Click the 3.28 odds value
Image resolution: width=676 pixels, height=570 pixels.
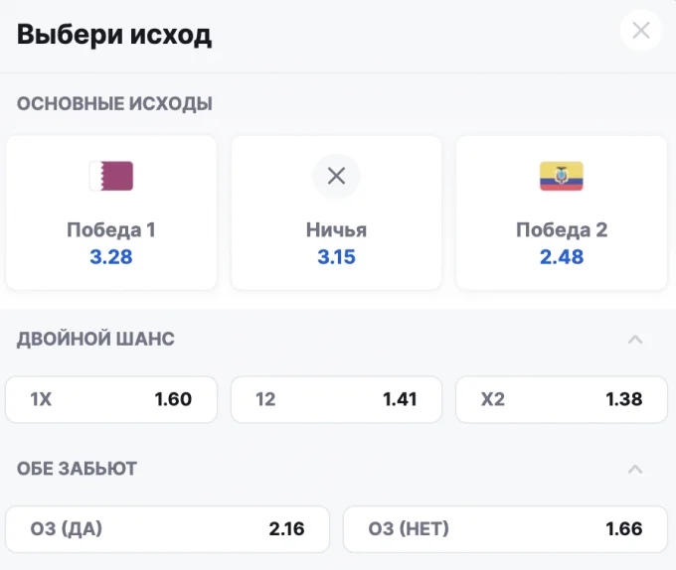(111, 257)
